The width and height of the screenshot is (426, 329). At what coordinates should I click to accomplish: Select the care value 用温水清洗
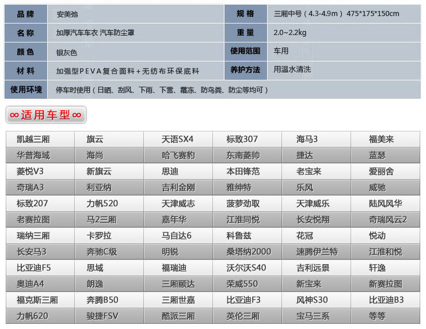coord(292,69)
